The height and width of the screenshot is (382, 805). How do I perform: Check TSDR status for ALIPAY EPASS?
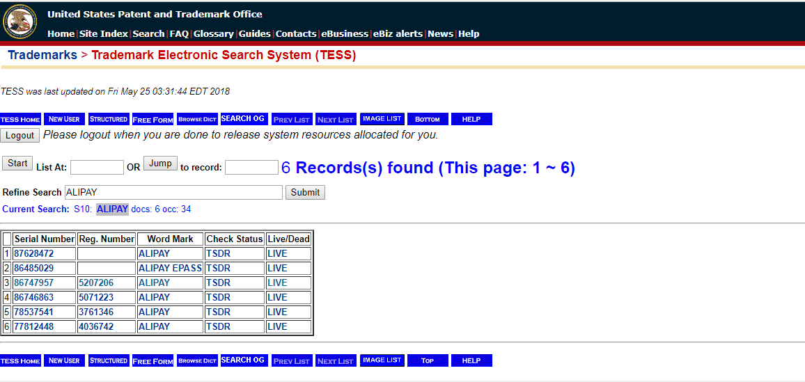pyautogui.click(x=218, y=268)
